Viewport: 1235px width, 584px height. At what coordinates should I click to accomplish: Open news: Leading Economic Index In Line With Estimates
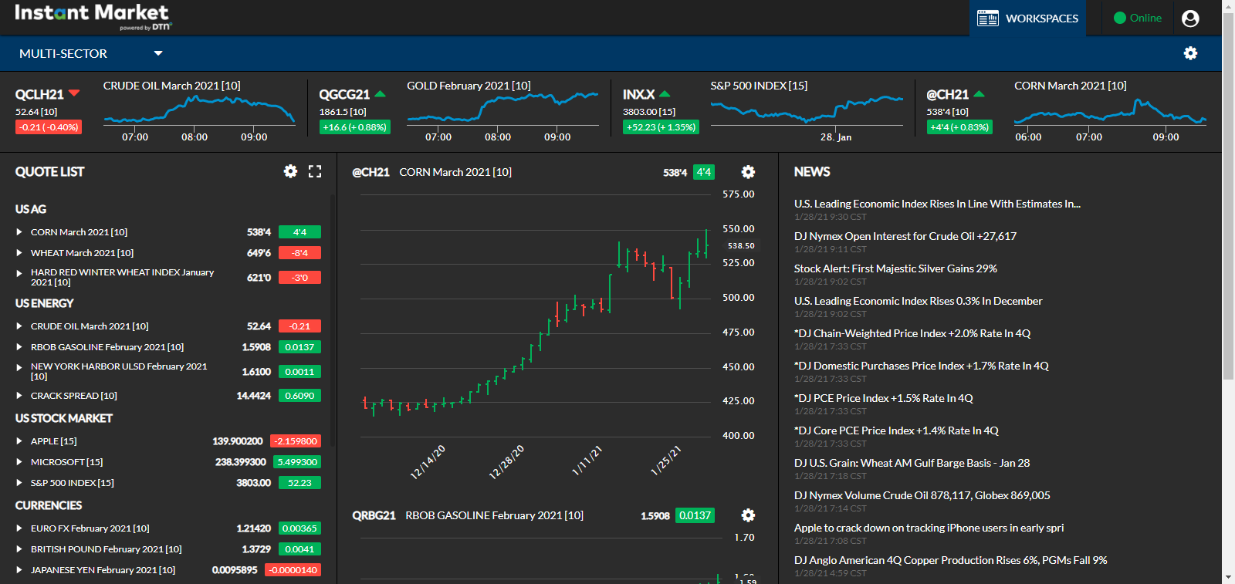(937, 204)
